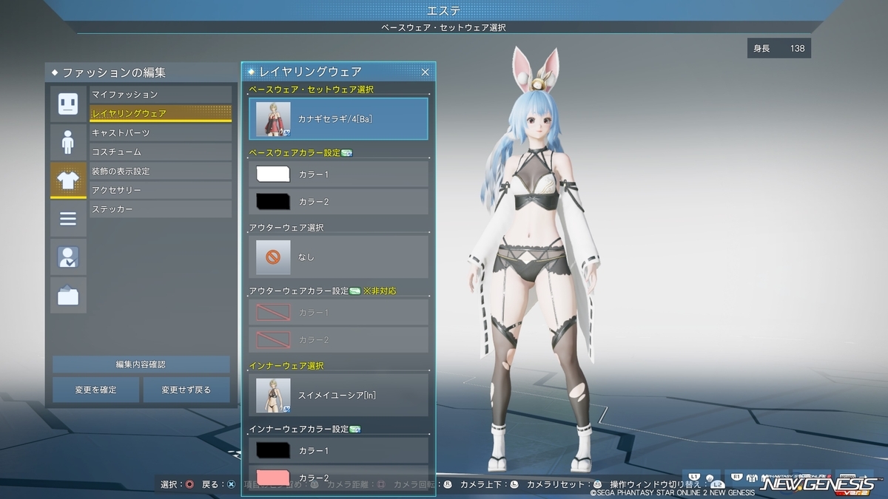Click the ファッションの編集 panel title
Viewport: 888px width, 499px height.
coord(114,72)
